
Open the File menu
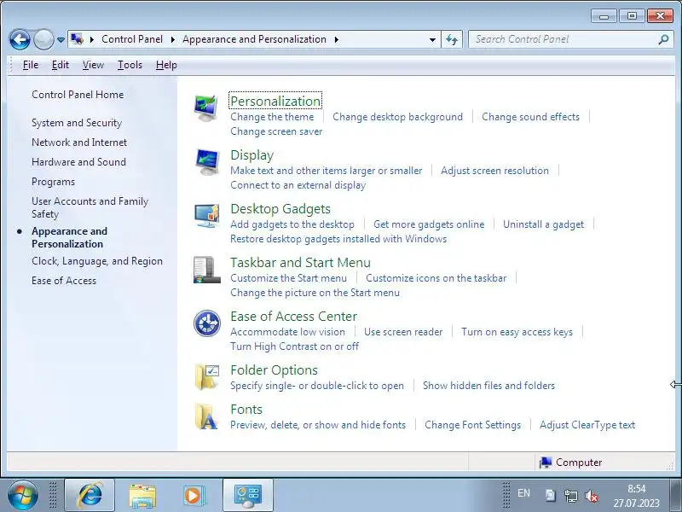pyautogui.click(x=31, y=65)
